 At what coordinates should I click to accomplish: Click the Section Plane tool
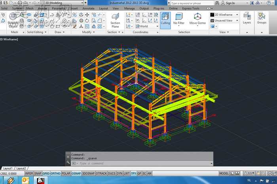pos(115,21)
